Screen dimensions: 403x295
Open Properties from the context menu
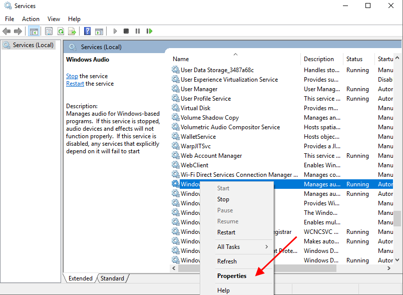232,275
